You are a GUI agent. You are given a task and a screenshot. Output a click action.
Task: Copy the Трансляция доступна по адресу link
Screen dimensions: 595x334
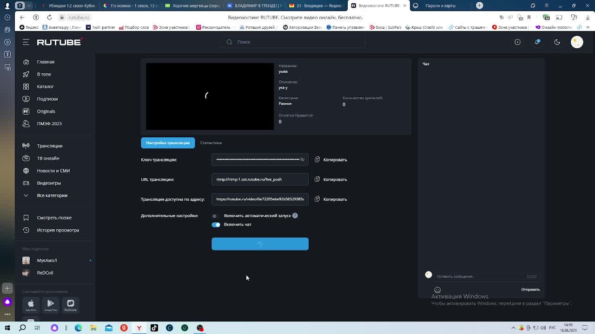click(331, 199)
